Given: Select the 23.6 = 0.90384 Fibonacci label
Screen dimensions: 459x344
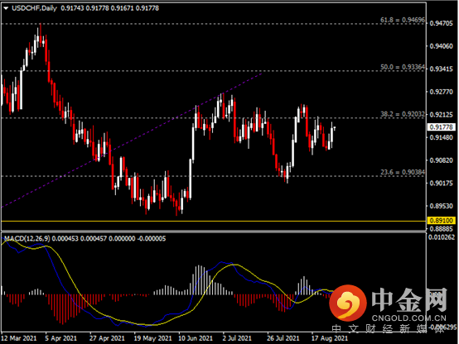Looking at the screenshot, I should click(402, 172).
